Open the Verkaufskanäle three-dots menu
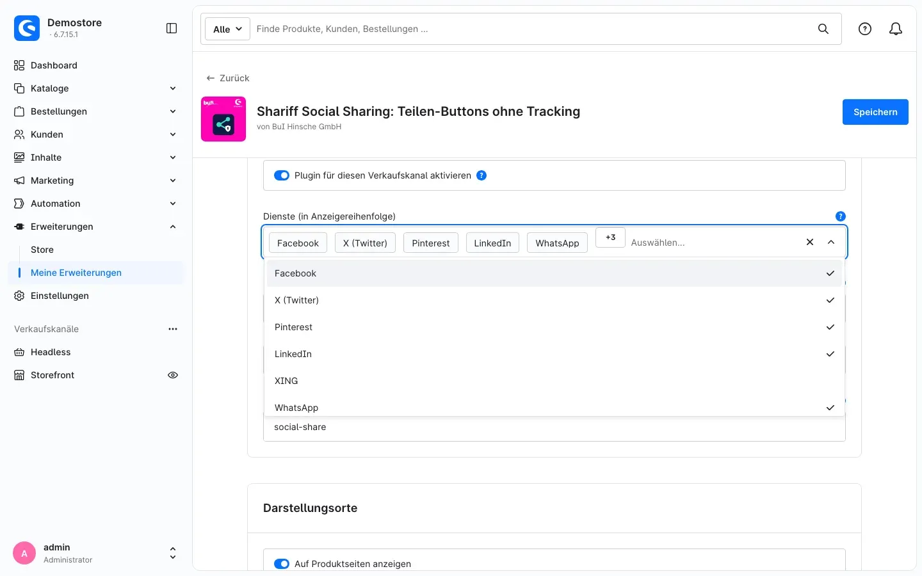The height and width of the screenshot is (576, 922). click(x=173, y=329)
